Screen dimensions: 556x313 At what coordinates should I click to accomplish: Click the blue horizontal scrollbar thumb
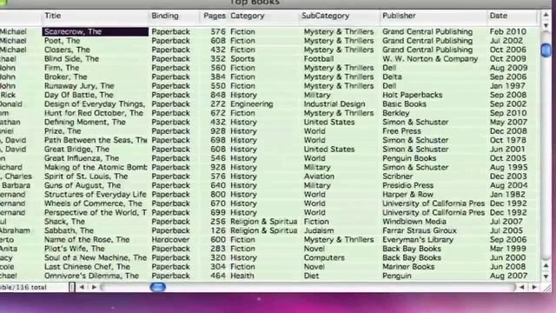coord(158,287)
